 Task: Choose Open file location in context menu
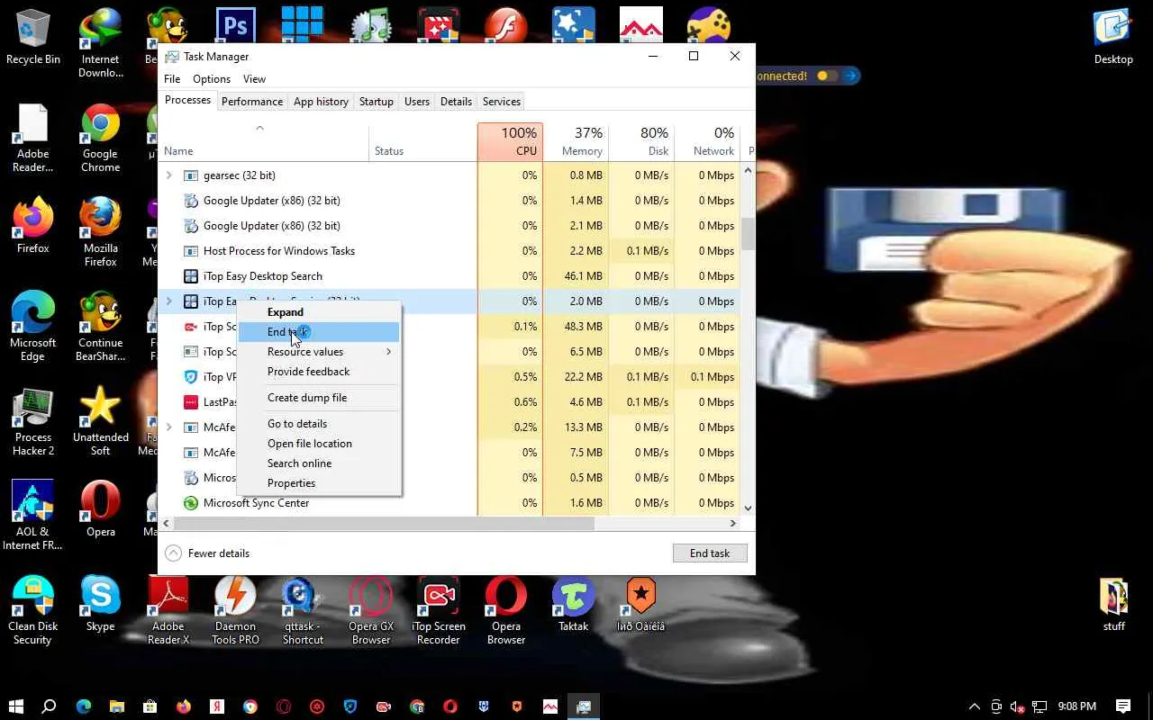(x=319, y=444)
